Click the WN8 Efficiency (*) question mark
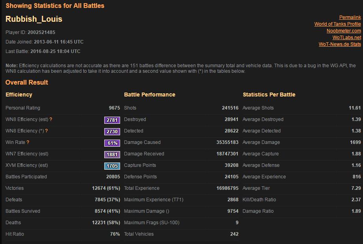Viewport: 363px width, 244px height. point(46,131)
